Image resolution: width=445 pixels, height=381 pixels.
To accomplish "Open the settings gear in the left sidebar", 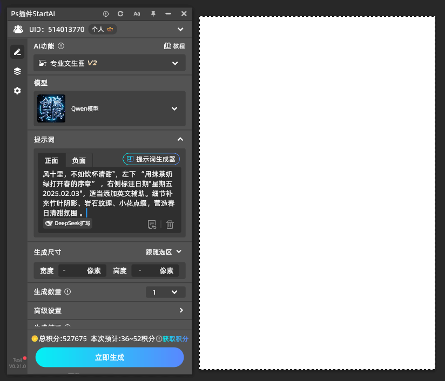I will click(x=17, y=91).
